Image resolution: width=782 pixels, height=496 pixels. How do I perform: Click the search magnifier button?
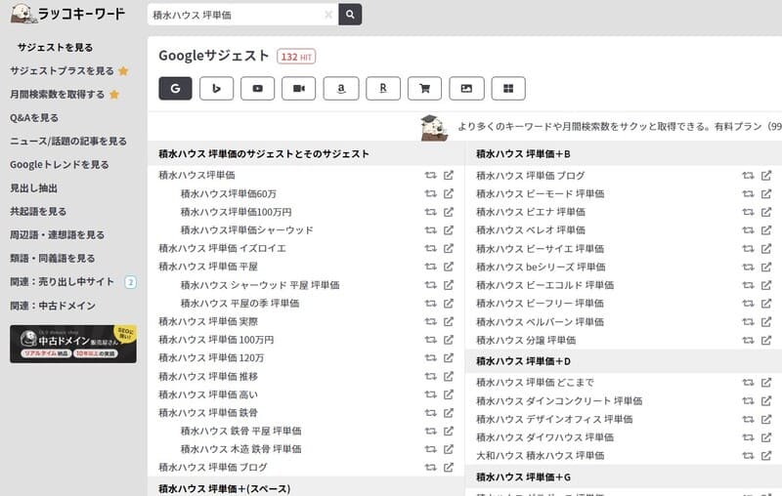click(x=350, y=15)
